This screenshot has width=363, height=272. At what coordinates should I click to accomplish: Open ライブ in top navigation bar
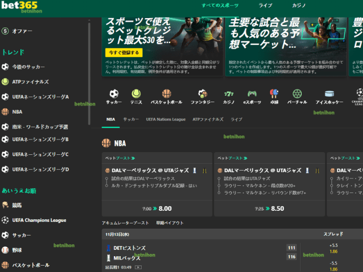[x=265, y=5]
